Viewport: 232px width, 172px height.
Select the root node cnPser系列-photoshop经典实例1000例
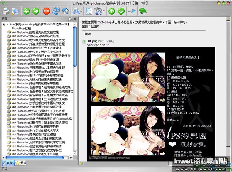38,24
